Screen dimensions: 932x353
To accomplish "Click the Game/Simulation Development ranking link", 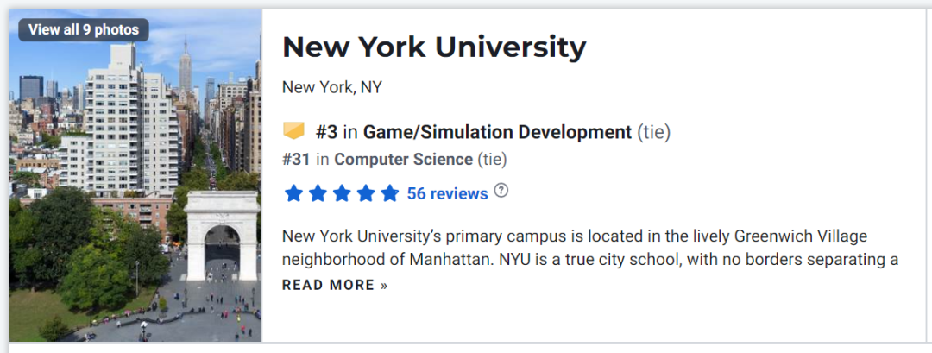I will pos(498,132).
